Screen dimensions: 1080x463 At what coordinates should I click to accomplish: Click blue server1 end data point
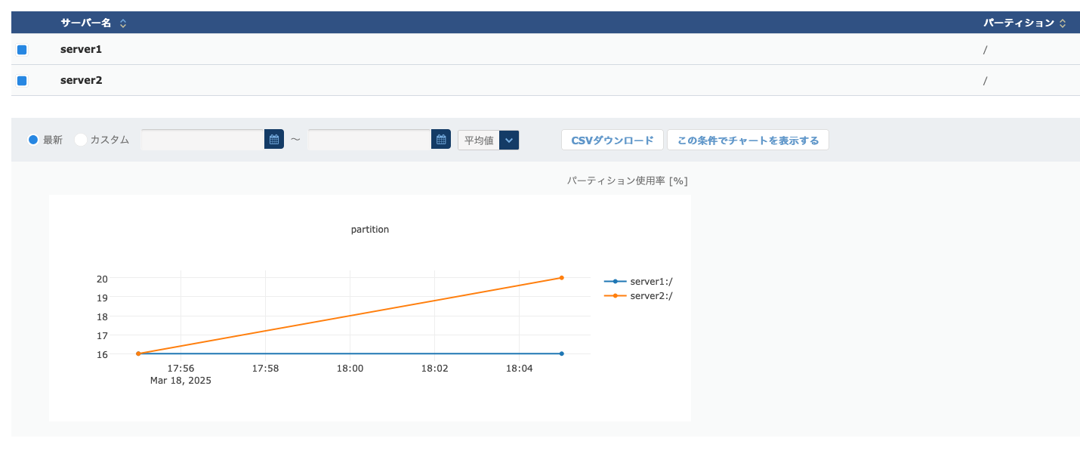(x=562, y=353)
